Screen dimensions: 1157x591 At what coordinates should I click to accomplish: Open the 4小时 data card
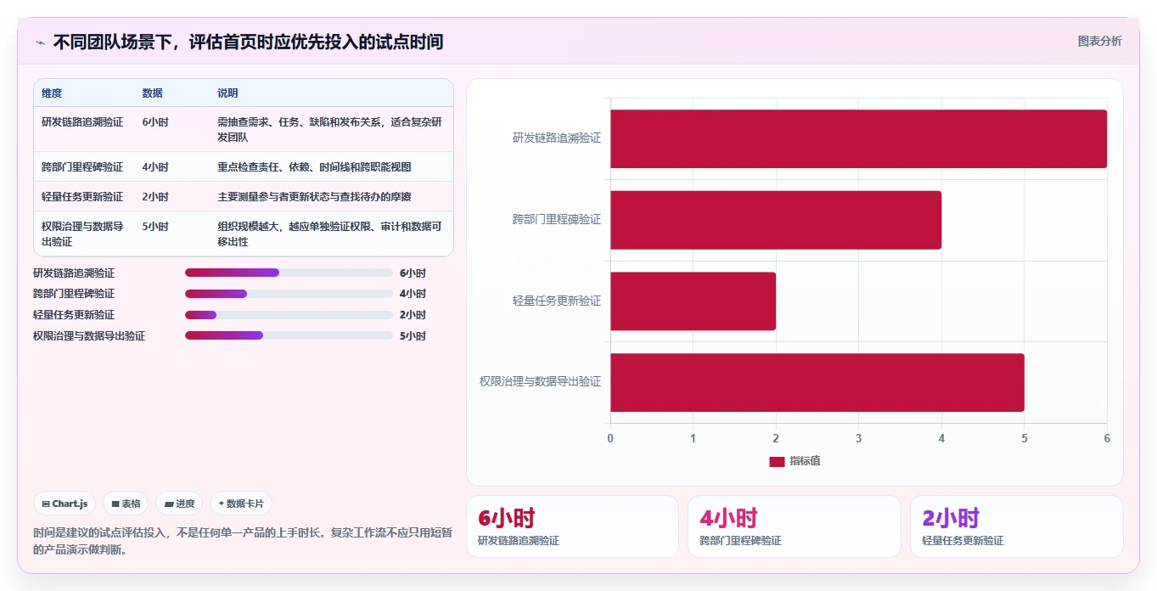click(x=795, y=526)
